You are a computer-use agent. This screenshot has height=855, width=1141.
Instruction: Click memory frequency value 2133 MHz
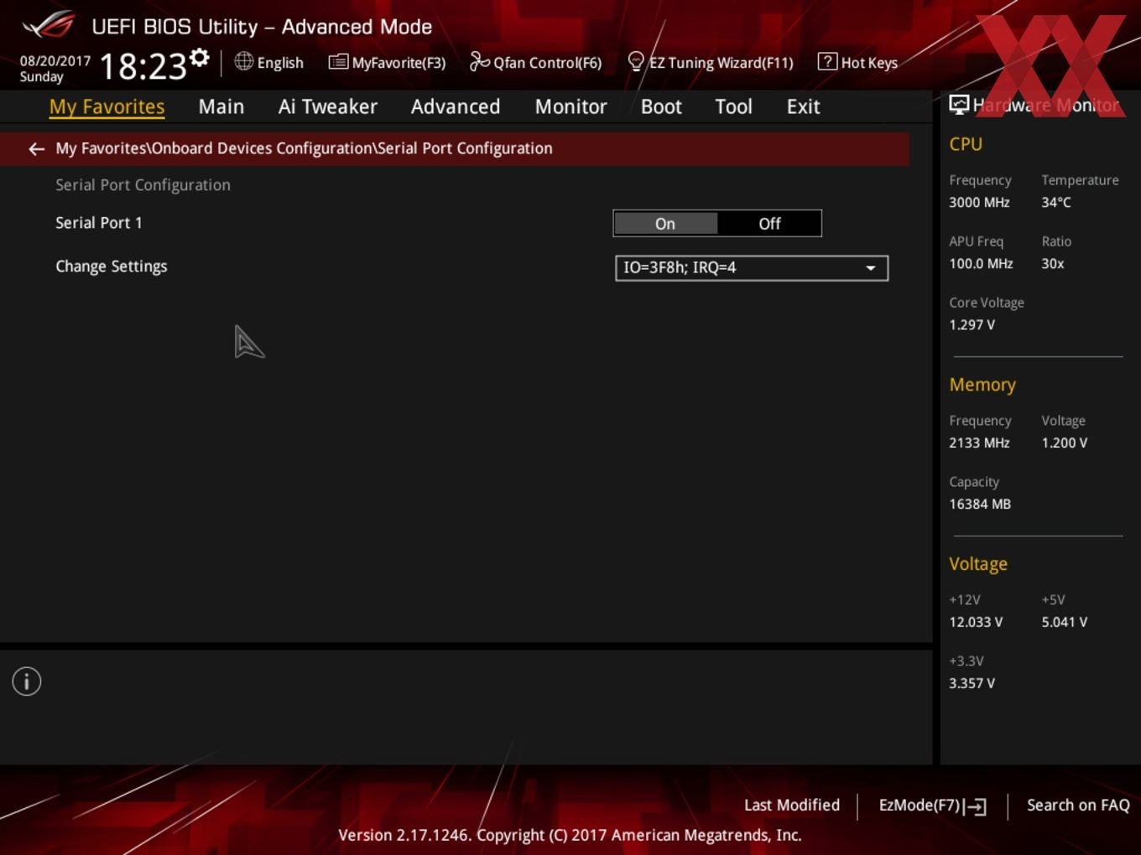[x=979, y=443]
